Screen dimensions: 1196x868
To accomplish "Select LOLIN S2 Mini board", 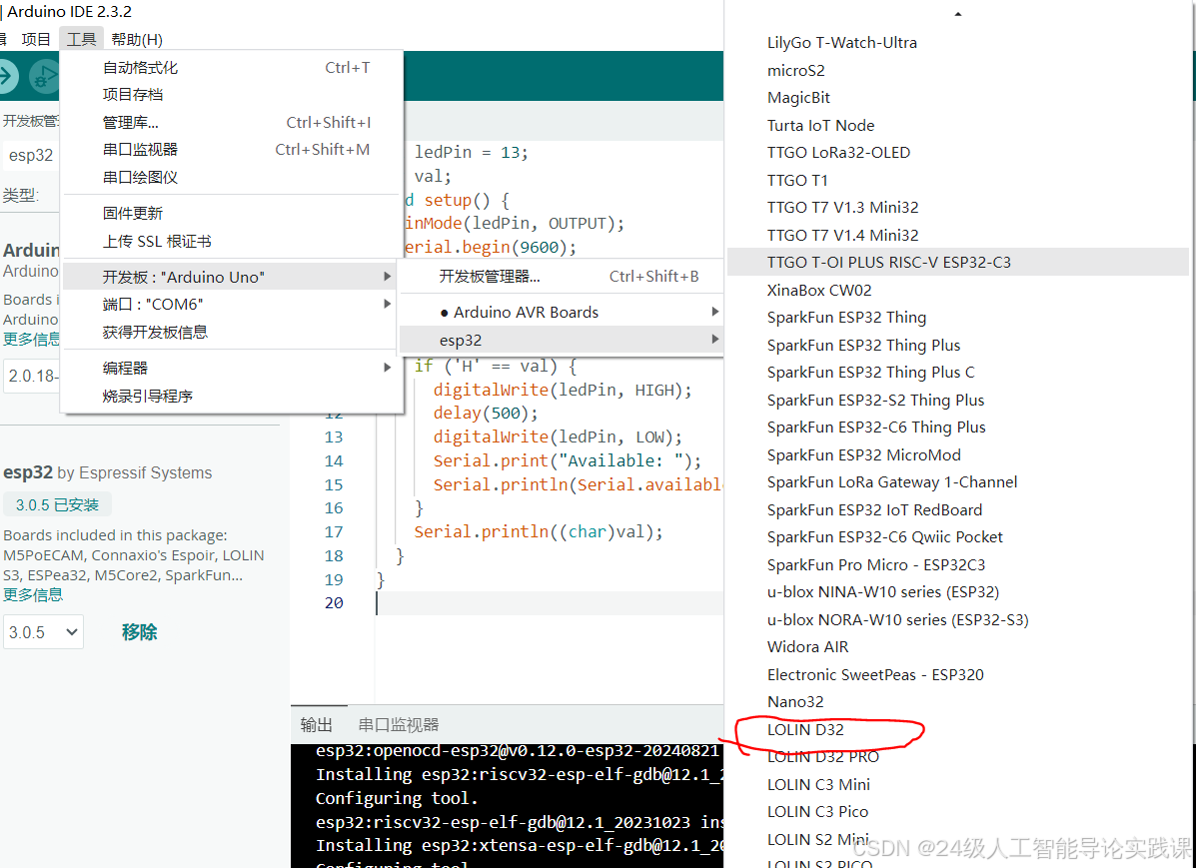I will 957,839.
